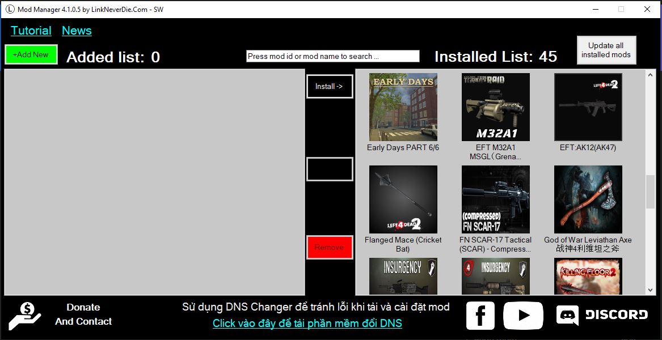The height and width of the screenshot is (340, 662).
Task: Minimize the Mod Manager window
Action: (x=595, y=9)
